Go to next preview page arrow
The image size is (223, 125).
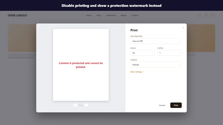(x=86, y=105)
